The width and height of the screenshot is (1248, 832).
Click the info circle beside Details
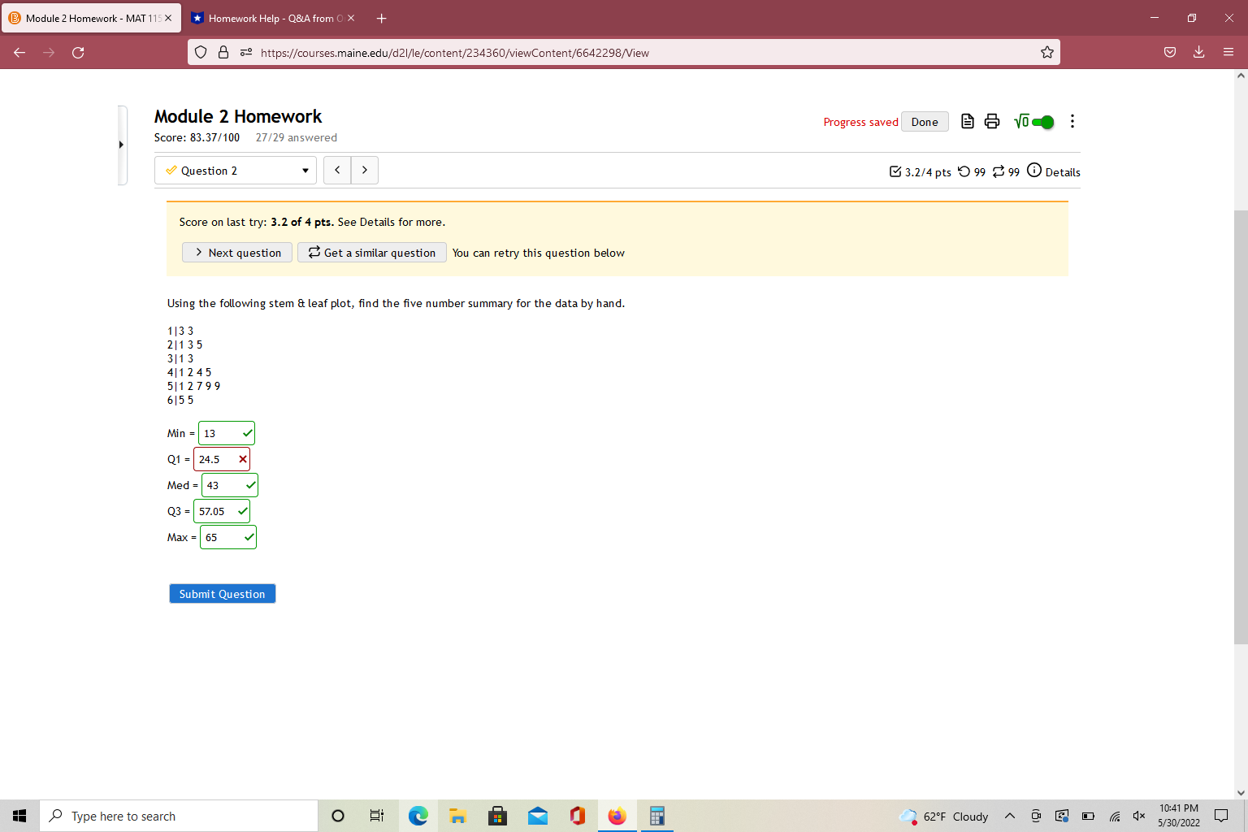click(1034, 171)
